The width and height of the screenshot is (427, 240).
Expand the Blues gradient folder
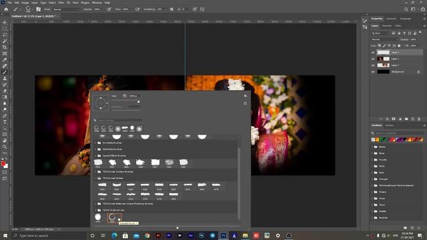(372, 153)
